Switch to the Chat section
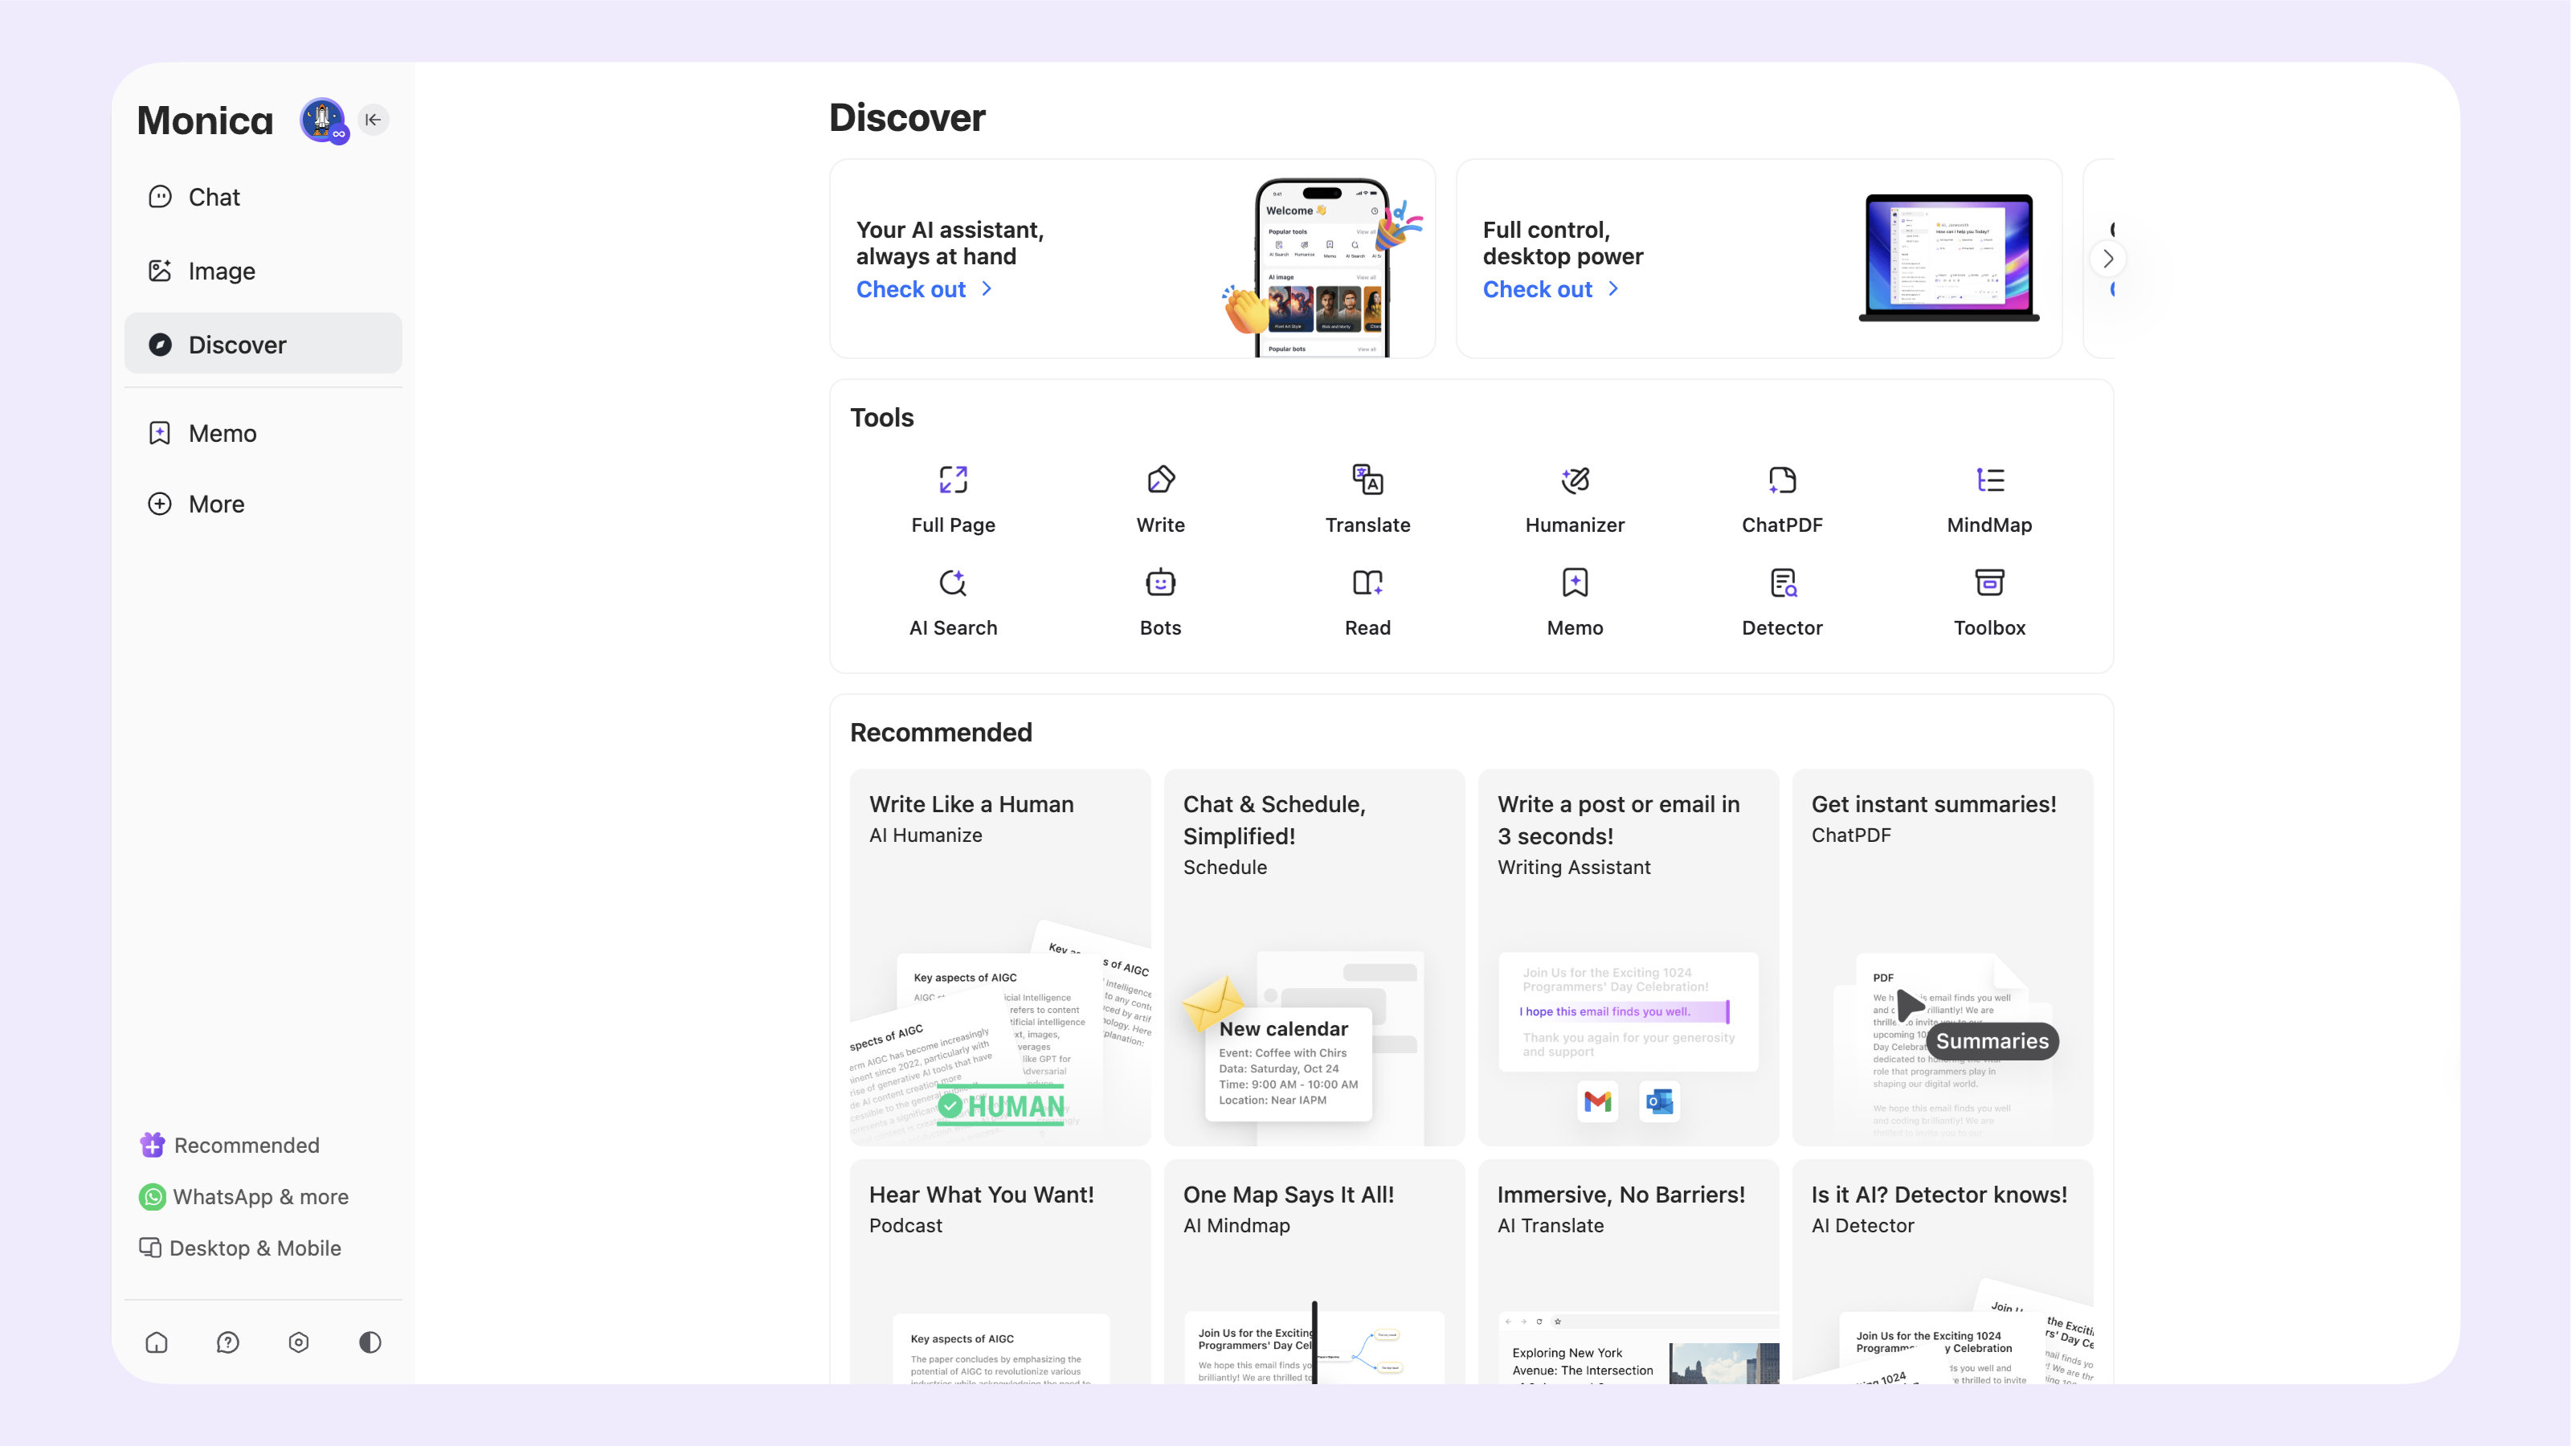The image size is (2571, 1446). tap(214, 197)
